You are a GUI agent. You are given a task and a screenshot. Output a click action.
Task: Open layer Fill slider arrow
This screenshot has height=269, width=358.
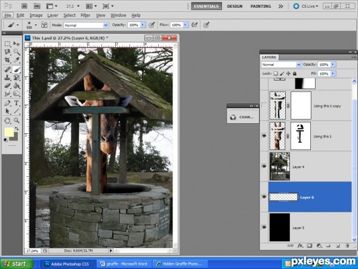[x=333, y=74]
